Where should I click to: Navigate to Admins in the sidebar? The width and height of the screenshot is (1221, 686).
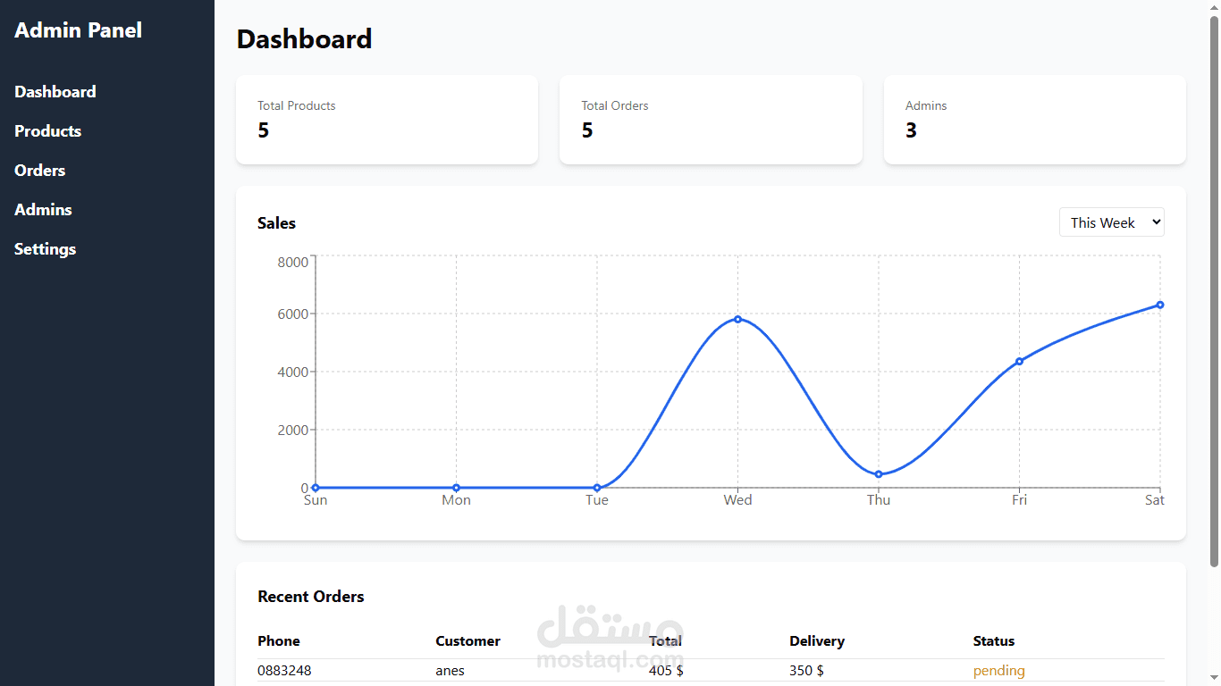tap(43, 210)
